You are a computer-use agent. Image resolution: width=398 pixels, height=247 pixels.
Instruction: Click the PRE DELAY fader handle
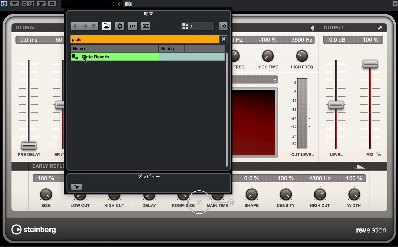(29, 146)
